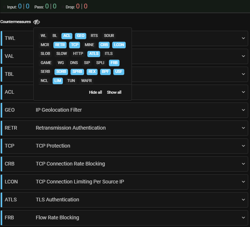
Task: Enable the WL countermeasure chip
Action: 43,36
